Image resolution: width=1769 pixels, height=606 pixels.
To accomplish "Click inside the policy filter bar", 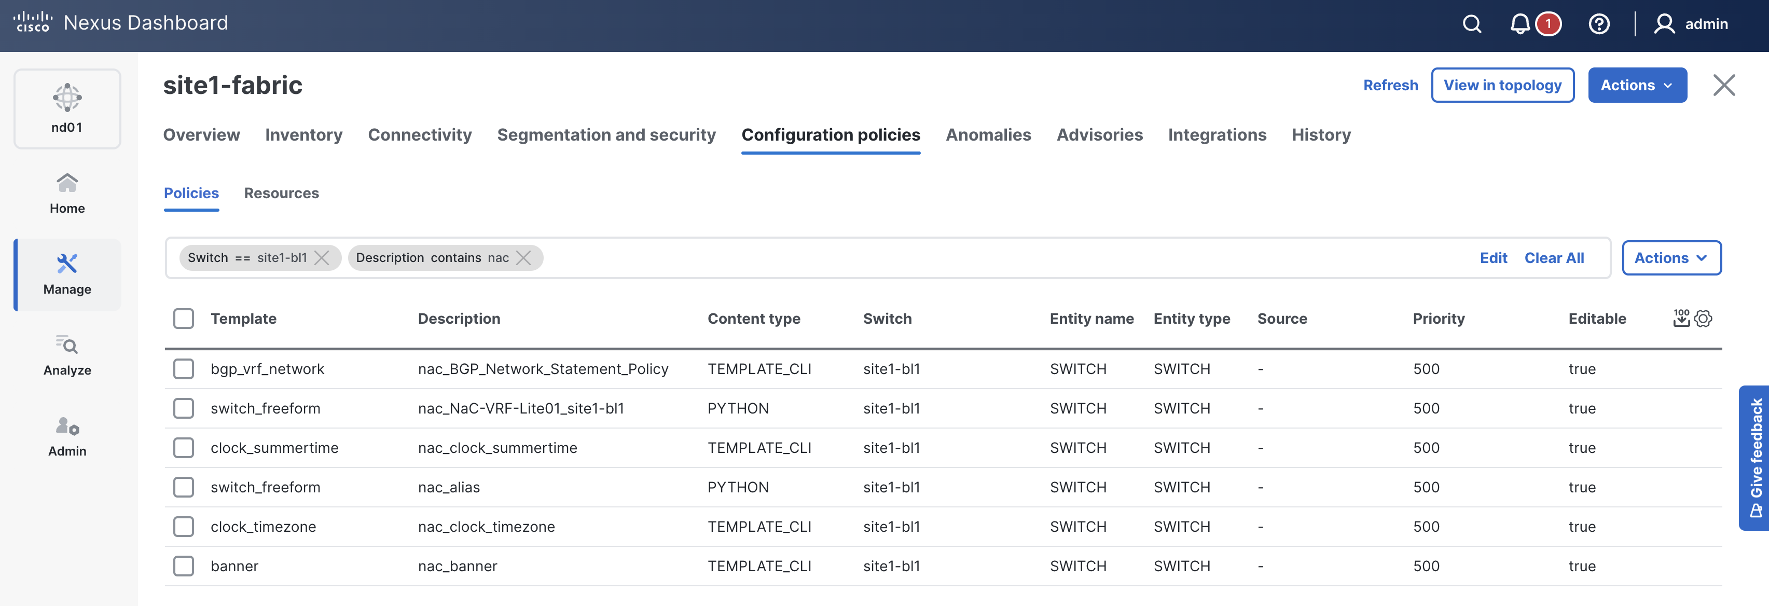I will pos(961,258).
